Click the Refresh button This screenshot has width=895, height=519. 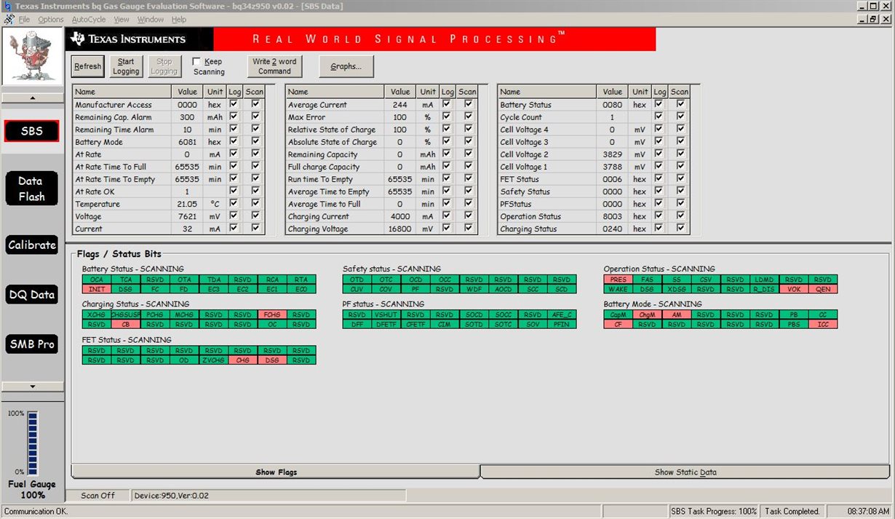point(88,66)
